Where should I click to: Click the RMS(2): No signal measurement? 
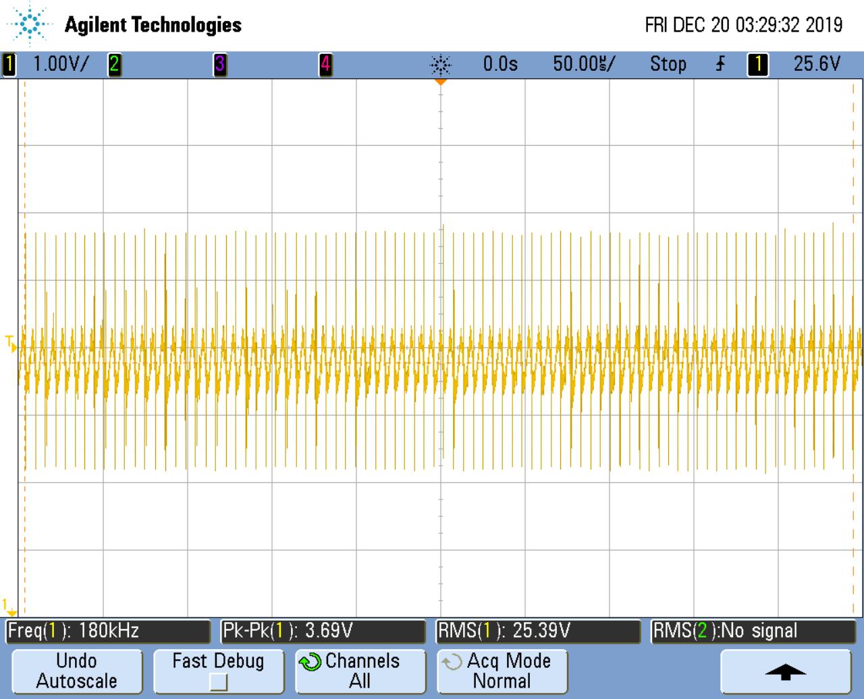[754, 632]
